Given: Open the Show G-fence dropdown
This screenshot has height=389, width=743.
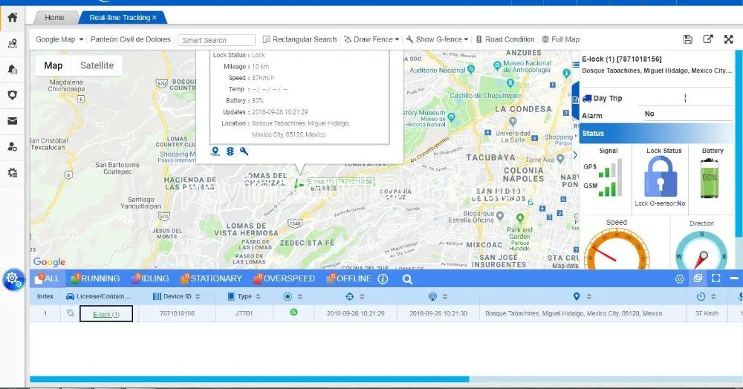Looking at the screenshot, I should click(437, 39).
